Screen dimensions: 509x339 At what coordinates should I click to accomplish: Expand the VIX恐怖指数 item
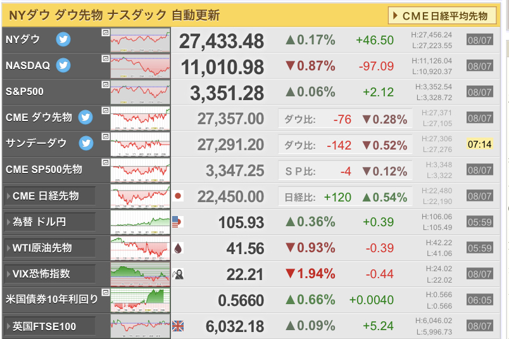pos(49,274)
